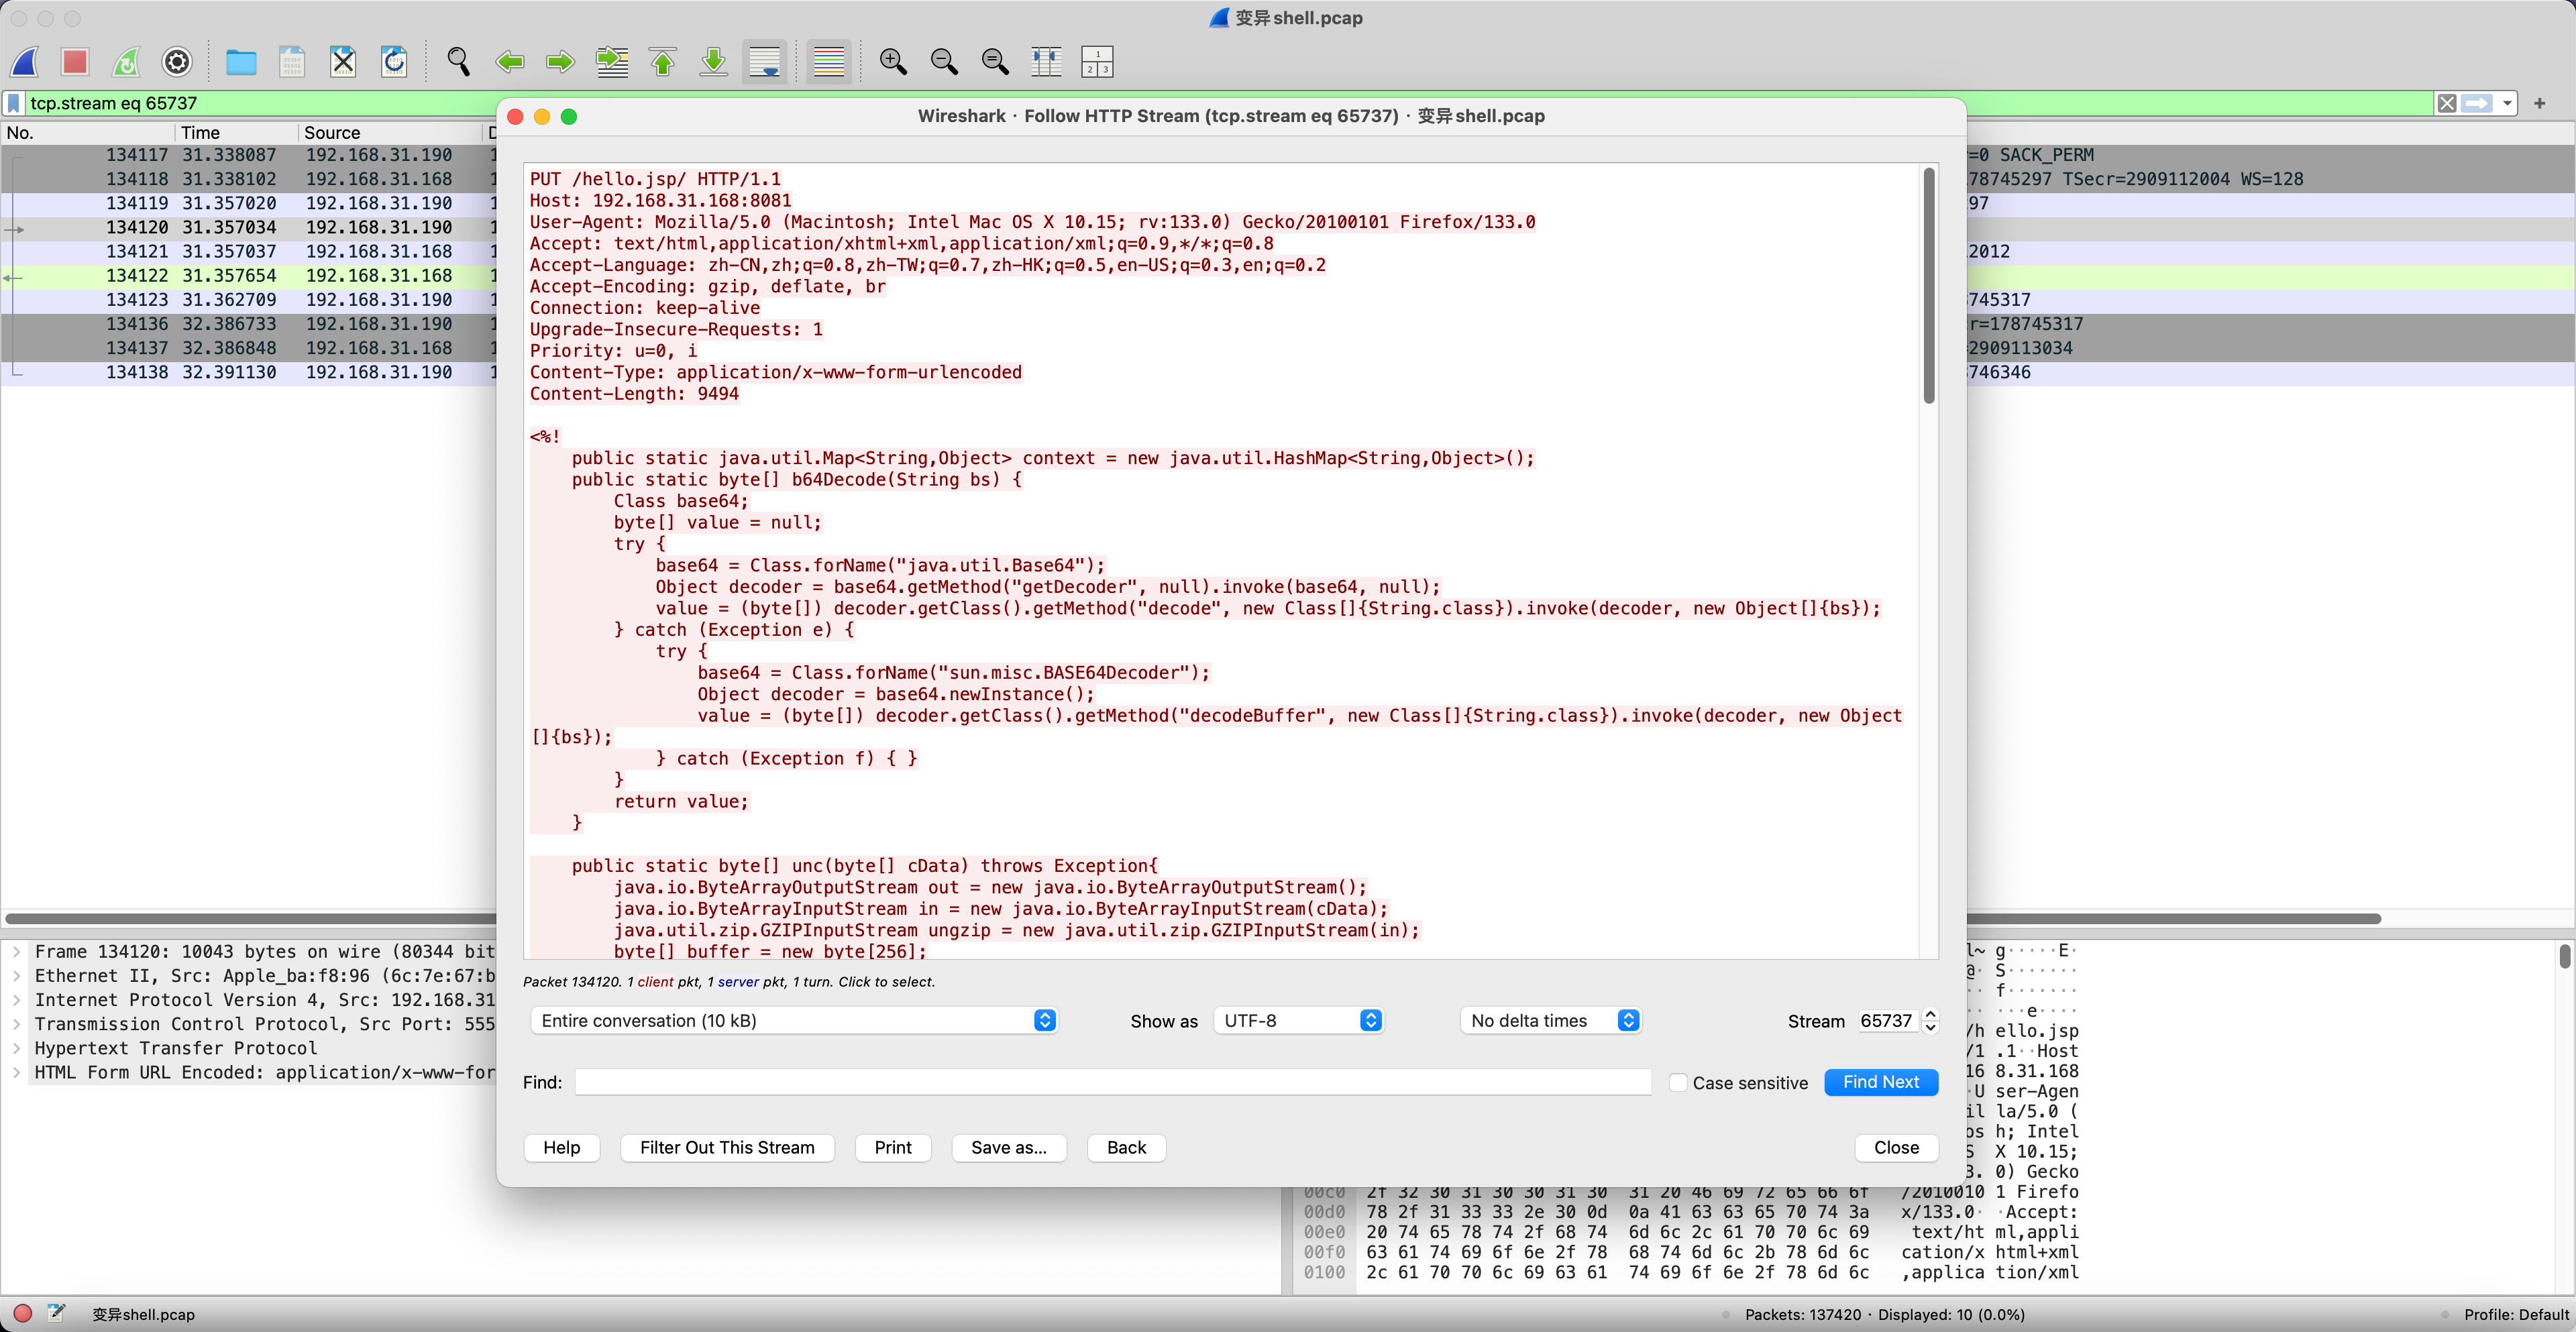
Task: Click the Back button in stream dialog
Action: point(1126,1148)
